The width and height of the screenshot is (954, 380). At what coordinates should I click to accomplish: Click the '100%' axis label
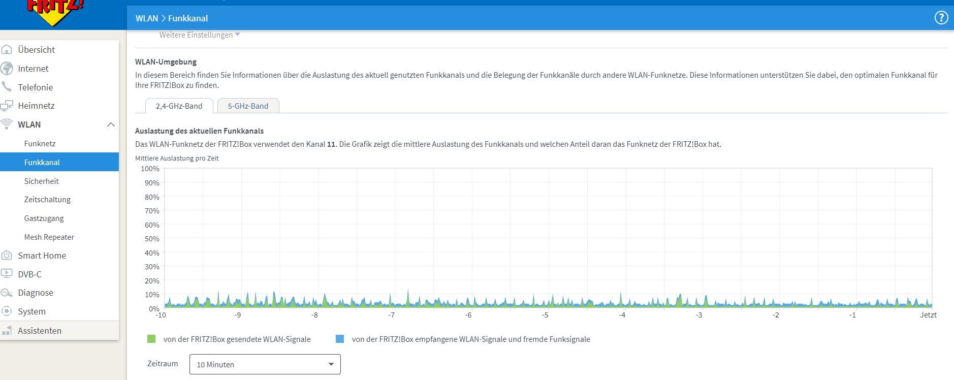coord(150,169)
